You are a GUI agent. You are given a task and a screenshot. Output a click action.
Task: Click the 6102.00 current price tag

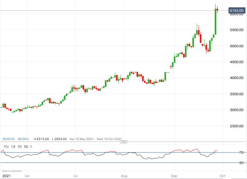236,11
